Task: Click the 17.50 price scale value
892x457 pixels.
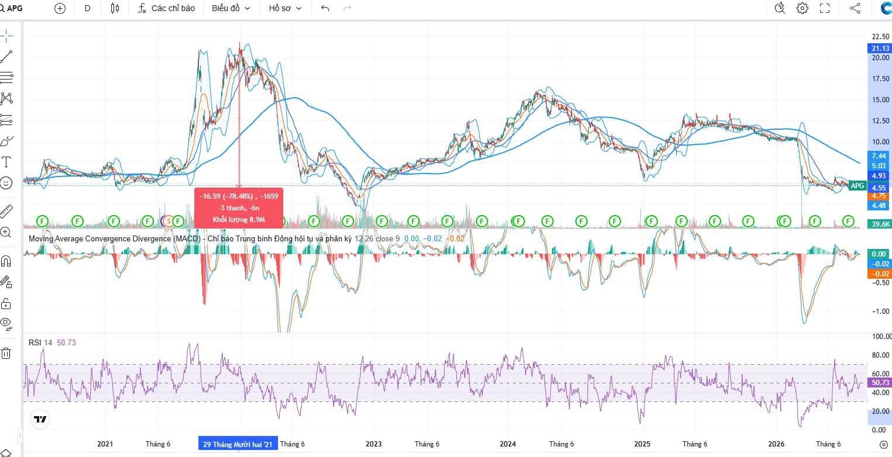Action: coord(881,79)
